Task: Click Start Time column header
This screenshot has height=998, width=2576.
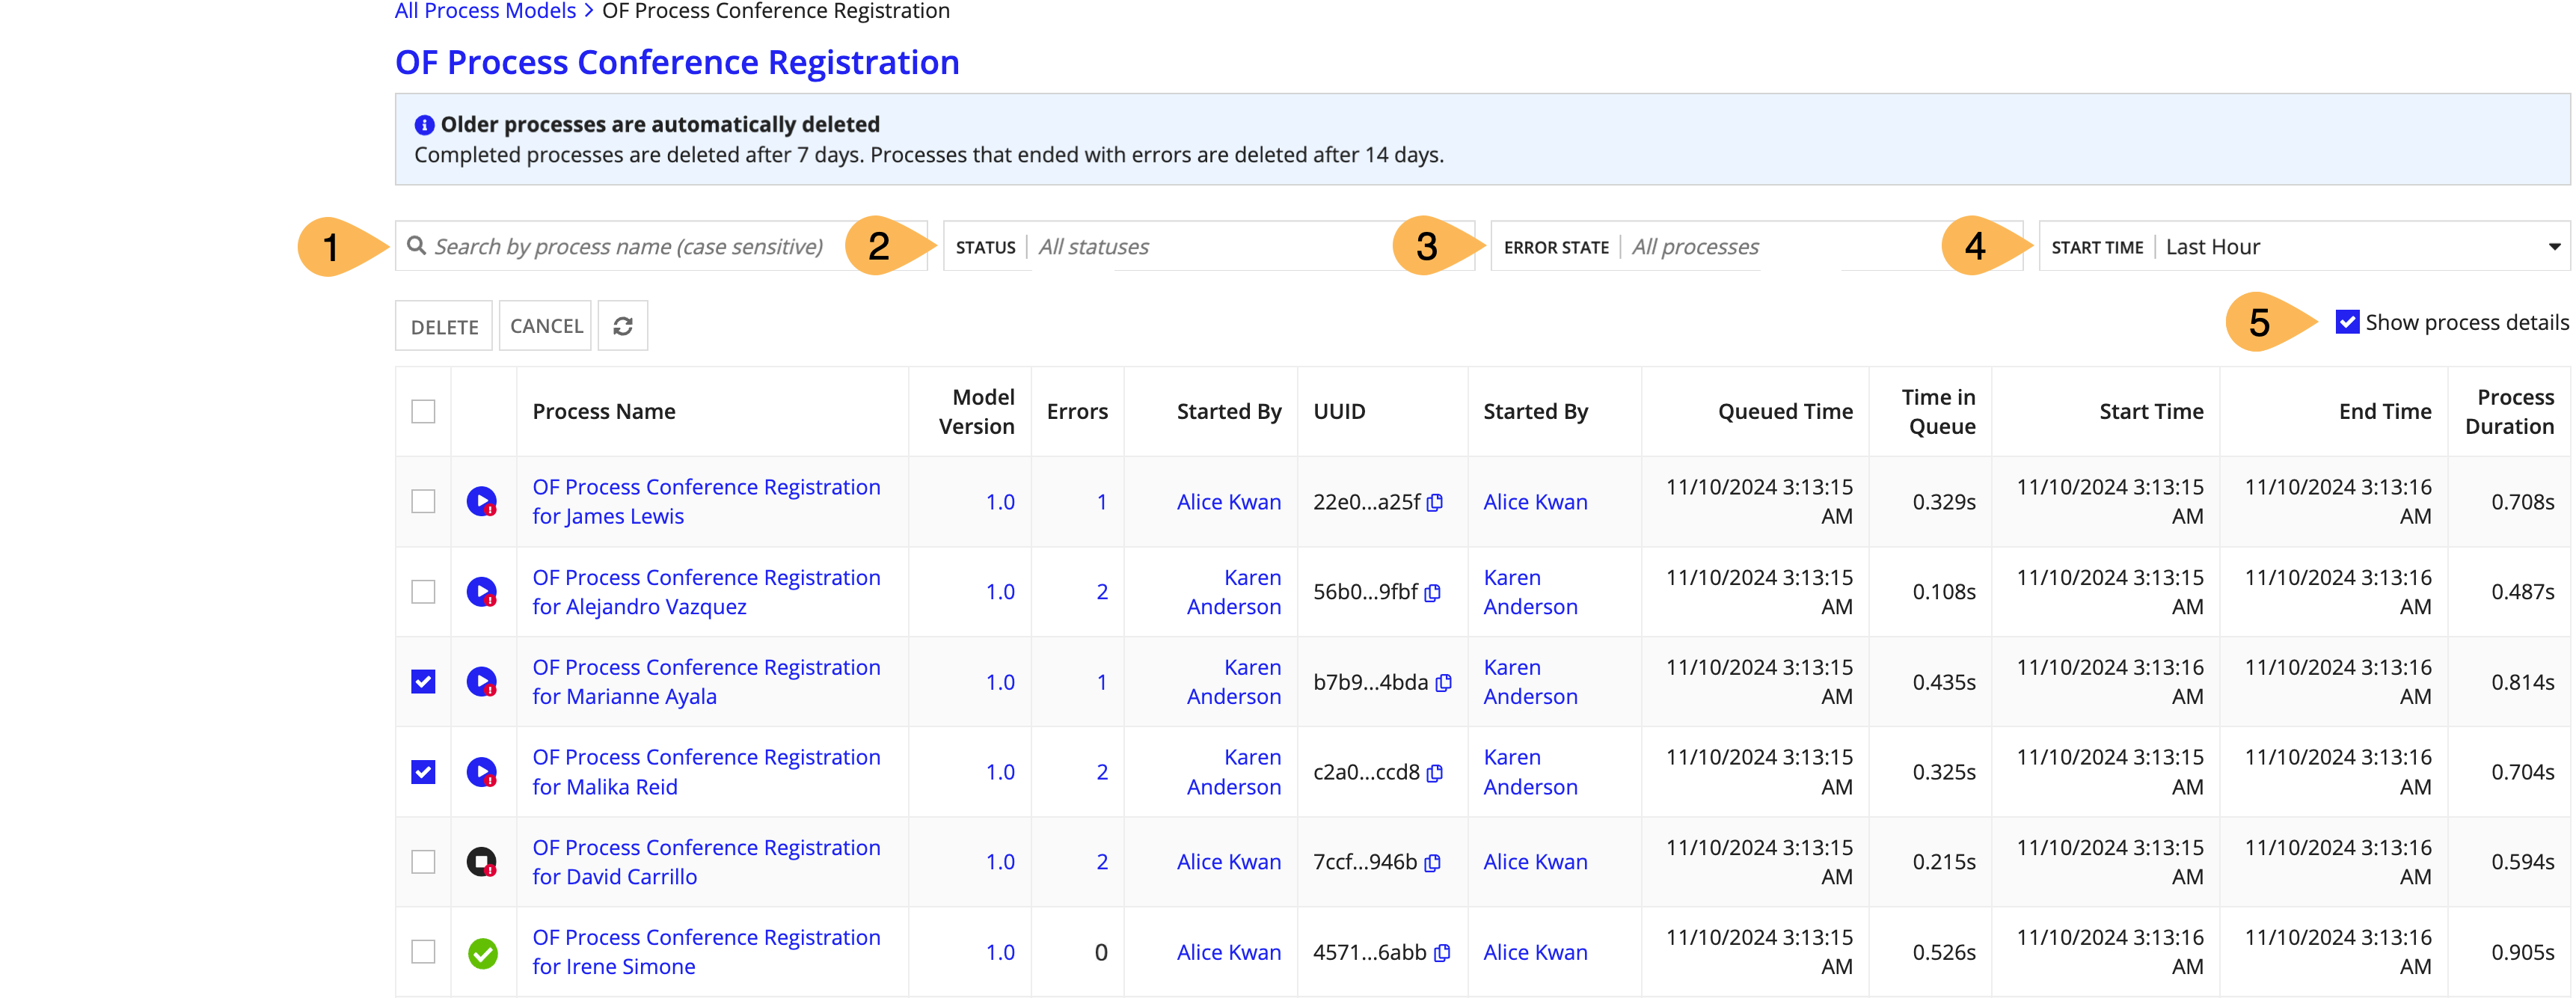Action: click(x=2151, y=411)
